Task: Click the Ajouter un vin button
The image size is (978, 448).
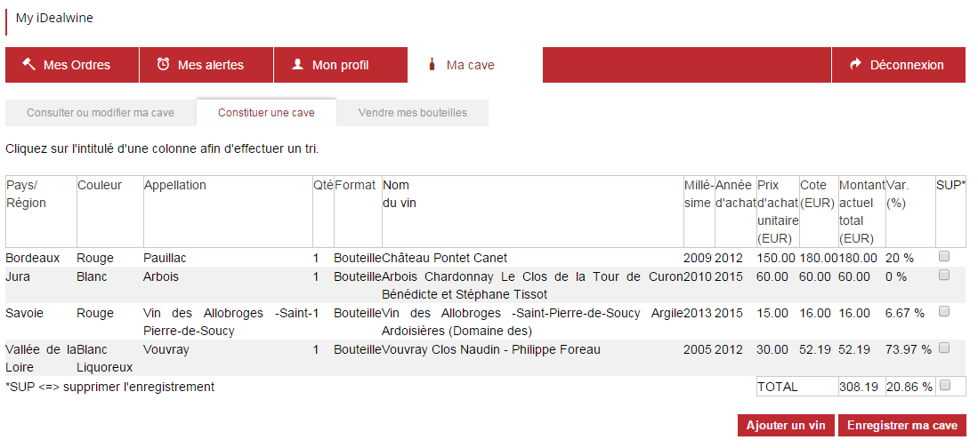Action: tap(786, 426)
